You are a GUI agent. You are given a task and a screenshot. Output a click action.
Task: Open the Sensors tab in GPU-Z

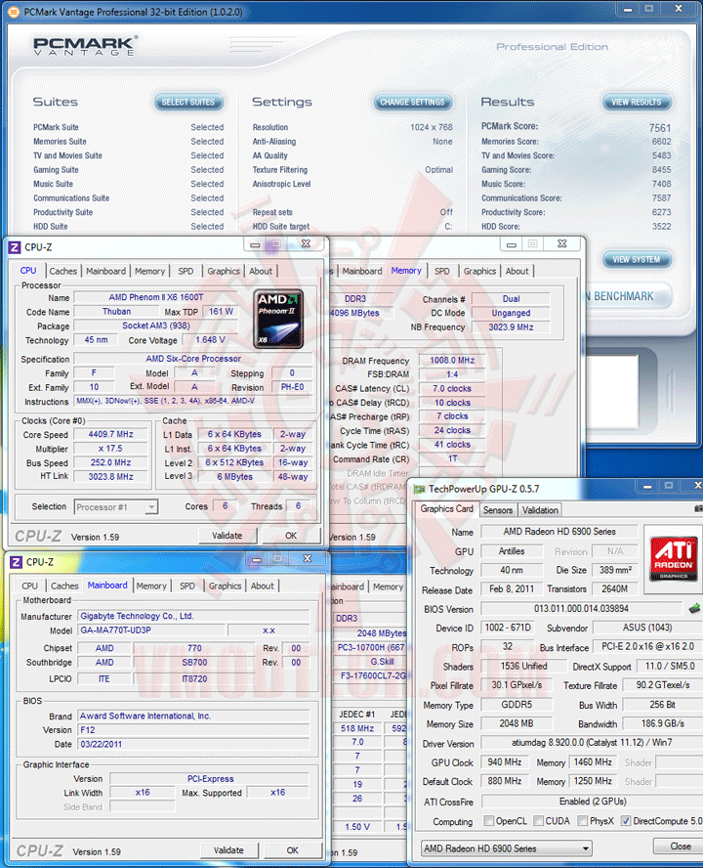tap(498, 510)
